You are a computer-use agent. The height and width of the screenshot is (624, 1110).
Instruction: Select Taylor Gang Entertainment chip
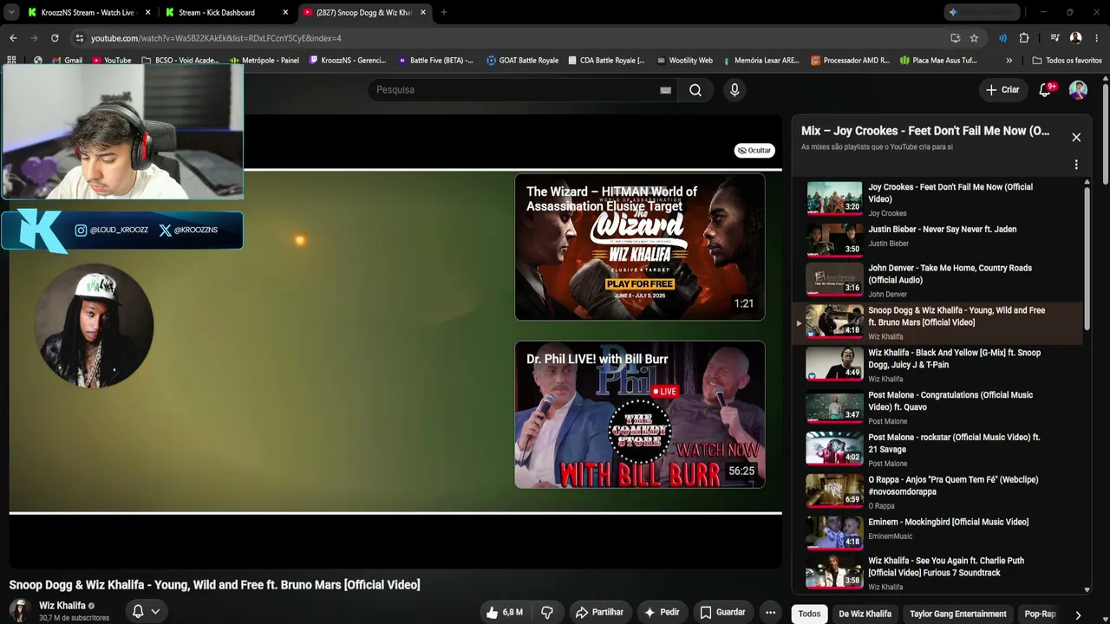[x=958, y=614]
